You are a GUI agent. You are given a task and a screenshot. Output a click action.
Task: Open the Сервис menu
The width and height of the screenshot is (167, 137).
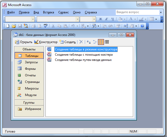tap(64, 12)
